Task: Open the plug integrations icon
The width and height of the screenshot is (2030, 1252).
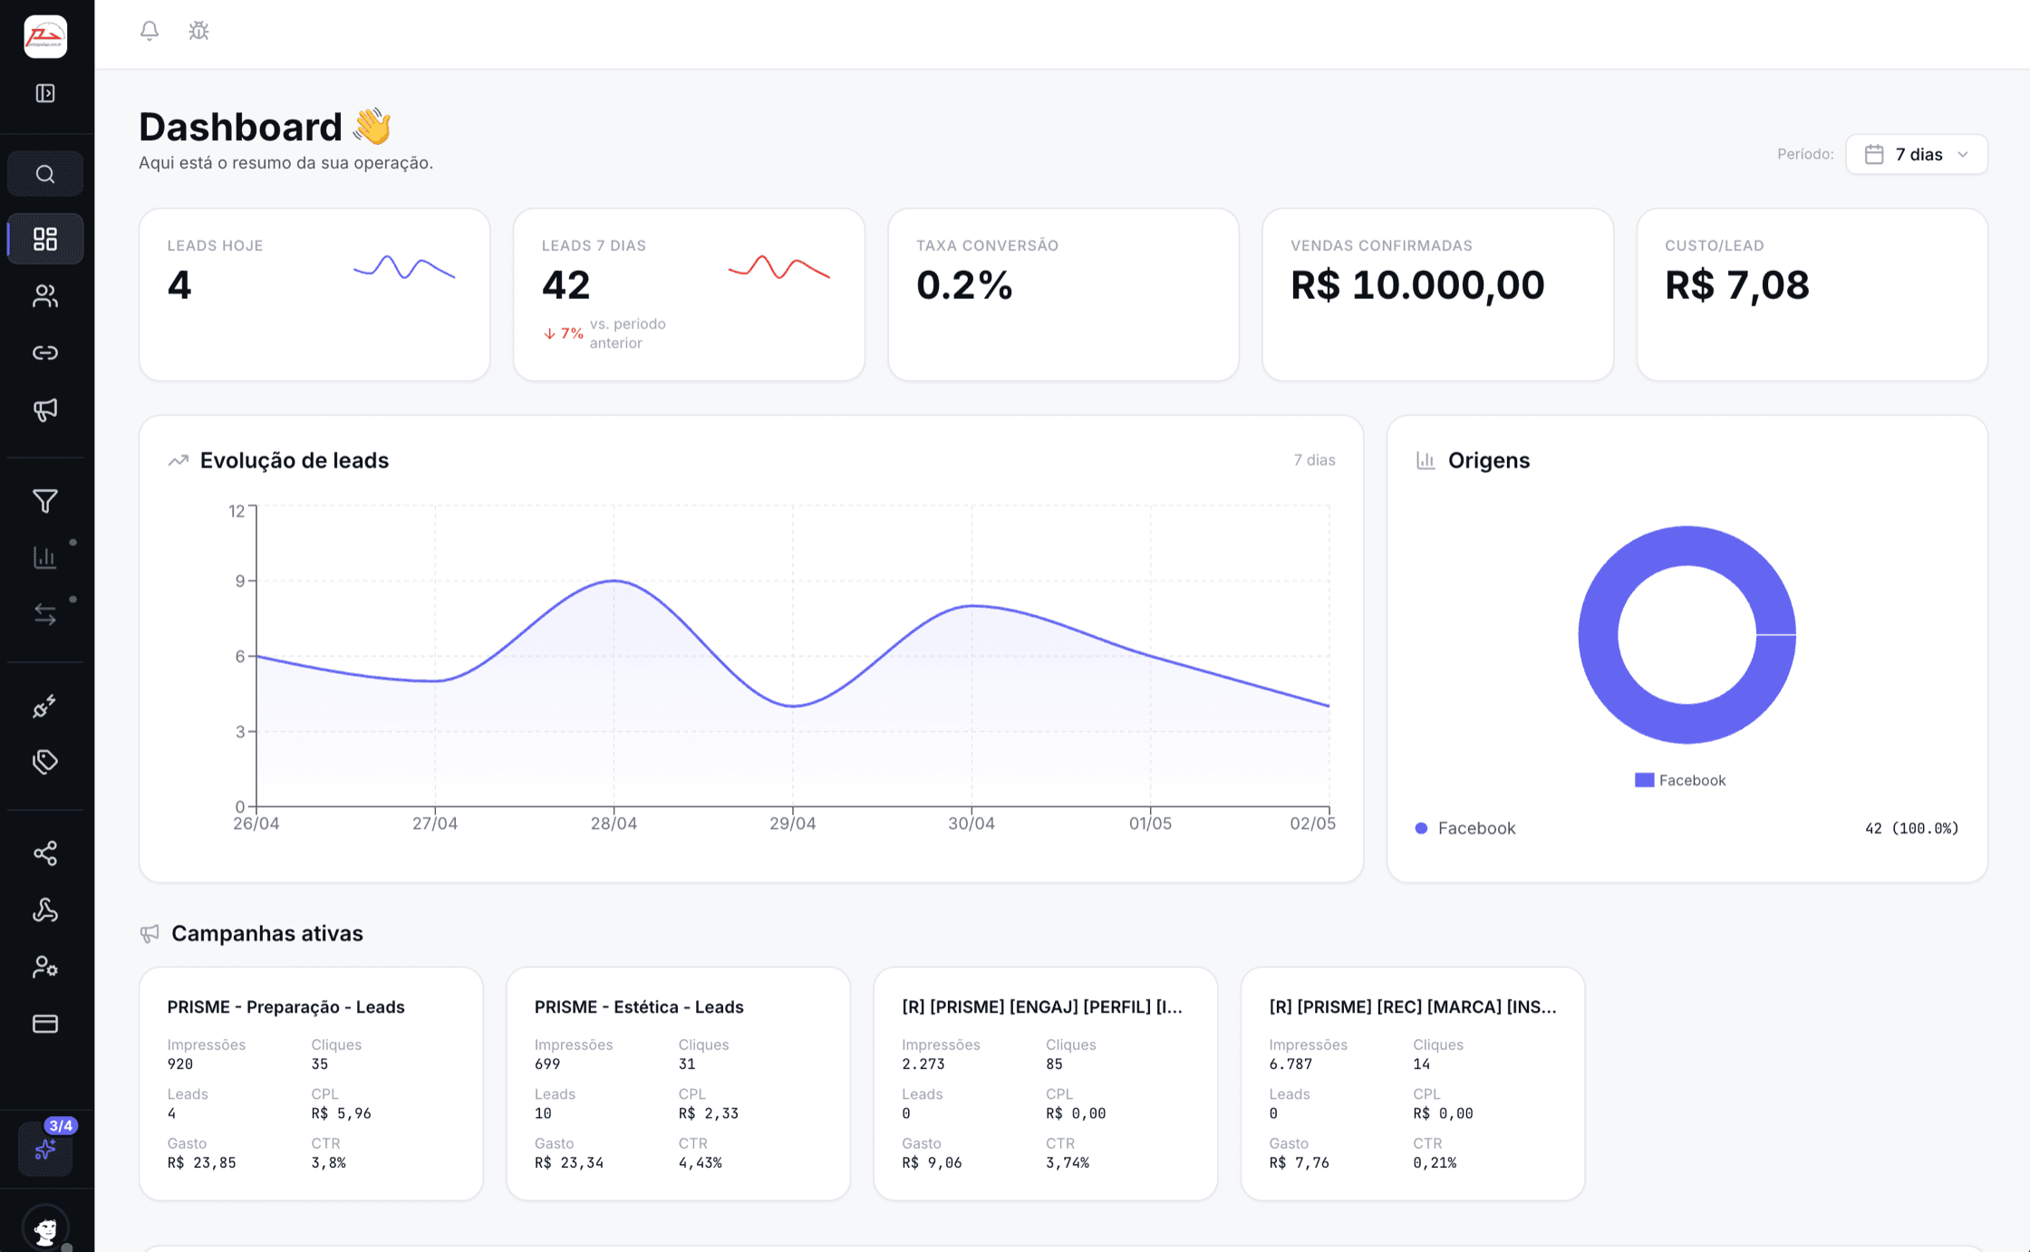Action: click(x=45, y=706)
